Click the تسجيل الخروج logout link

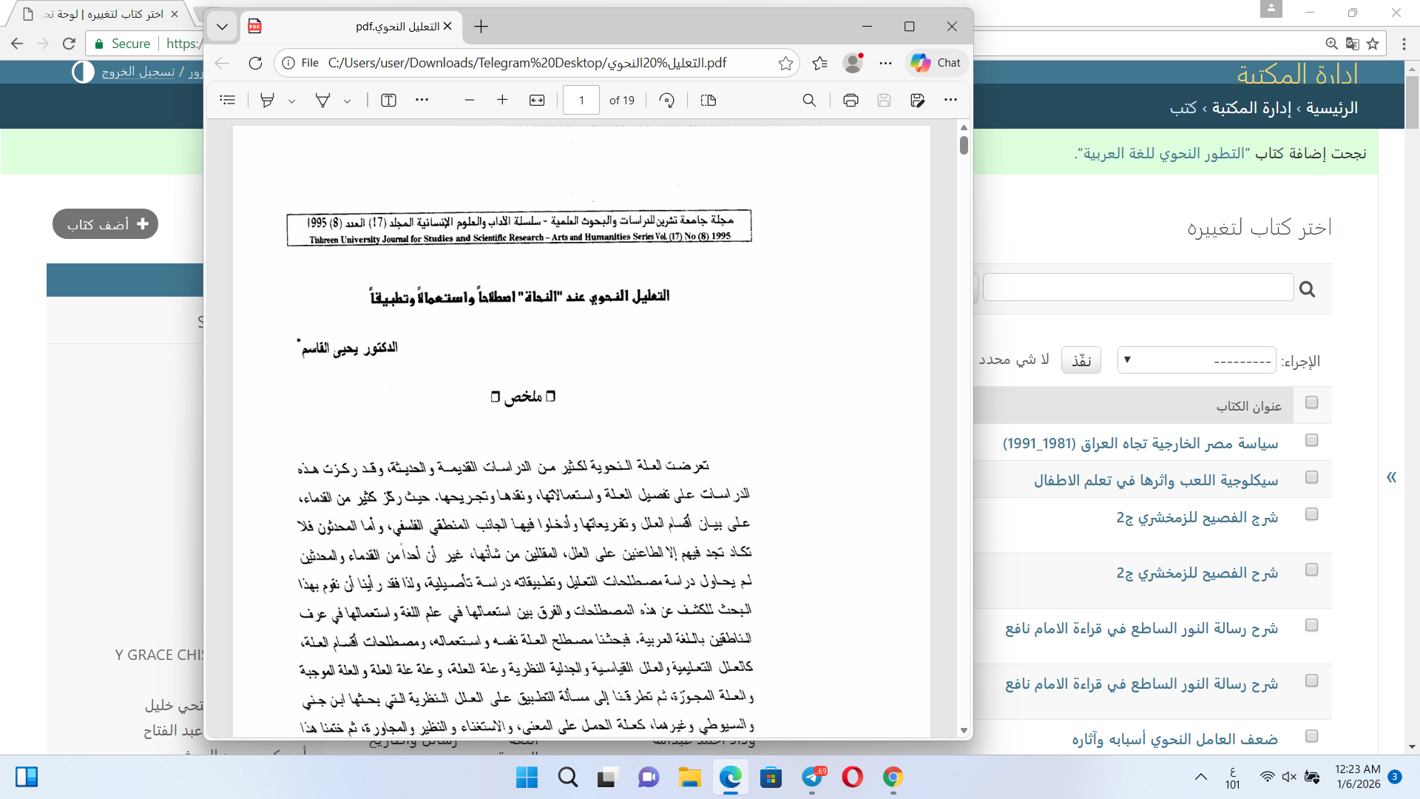[x=138, y=72]
